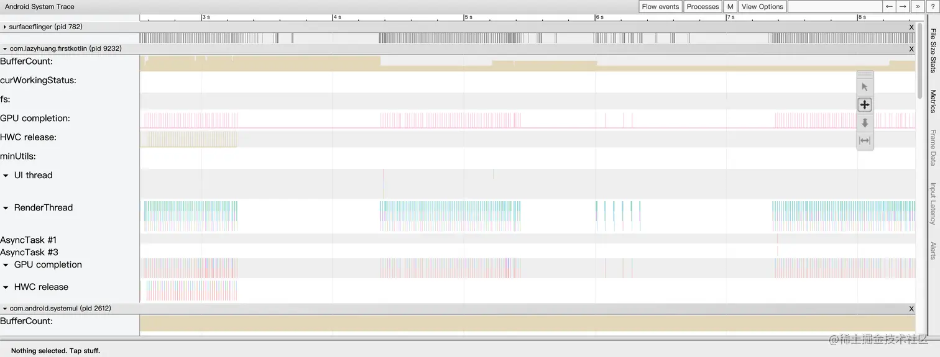The height and width of the screenshot is (357, 940).
Task: Select the GPU completion: counter label
Action: click(35, 119)
